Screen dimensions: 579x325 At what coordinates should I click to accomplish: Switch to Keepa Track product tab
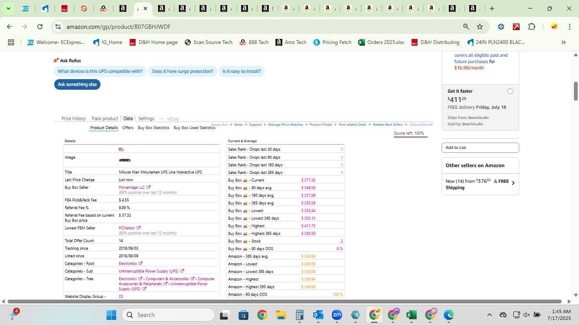(x=104, y=118)
